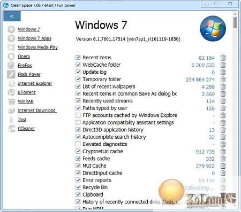Click the Java icon in sidebar
The image size is (241, 212).
coord(11,120)
